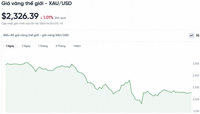Screen dimensions: 200x114
Task: Click the 2,350 y-axis label
Action: pos(196,64)
